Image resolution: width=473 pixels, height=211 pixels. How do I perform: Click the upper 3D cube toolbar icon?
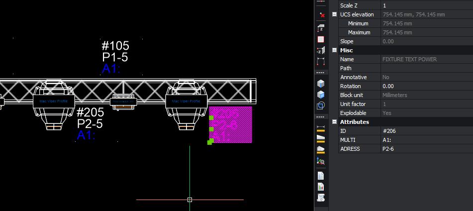click(321, 83)
